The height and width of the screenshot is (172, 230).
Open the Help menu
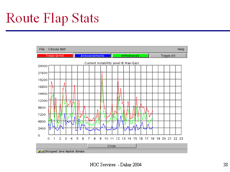[181, 49]
